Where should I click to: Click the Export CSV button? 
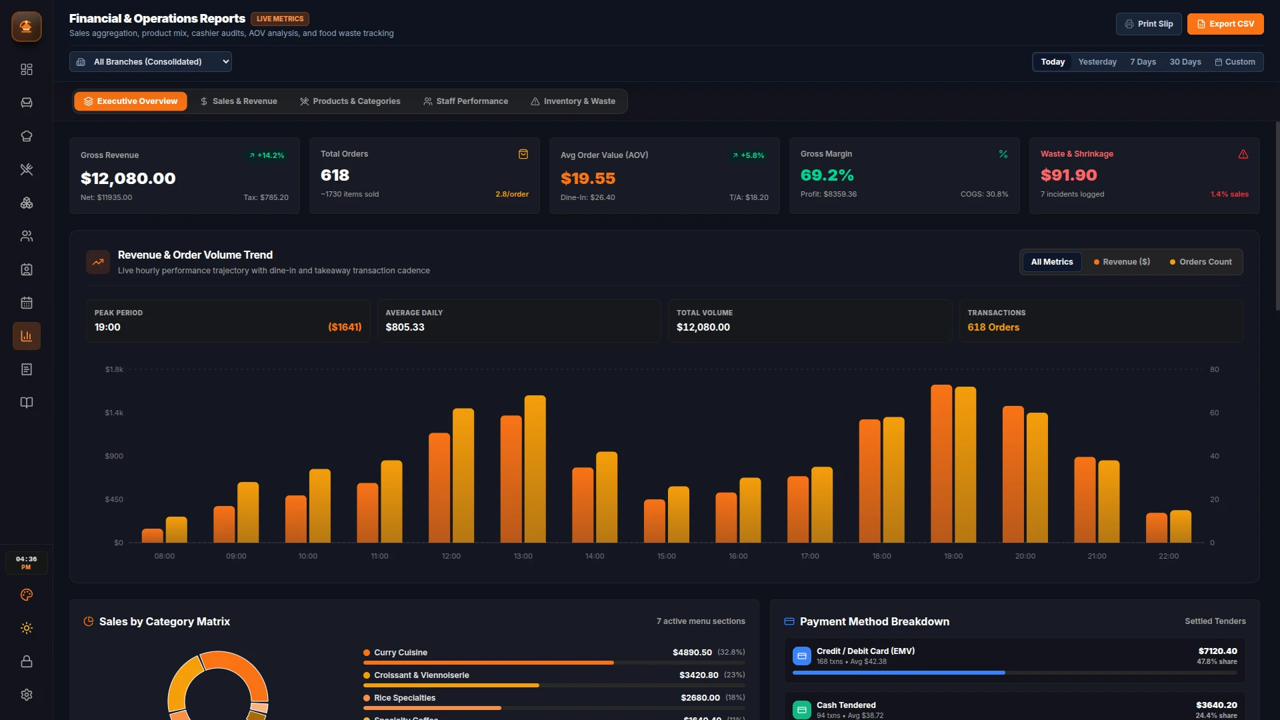tap(1225, 24)
